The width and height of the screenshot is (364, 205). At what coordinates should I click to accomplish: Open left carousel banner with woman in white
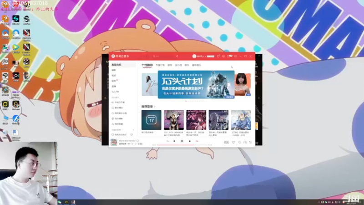150,85
